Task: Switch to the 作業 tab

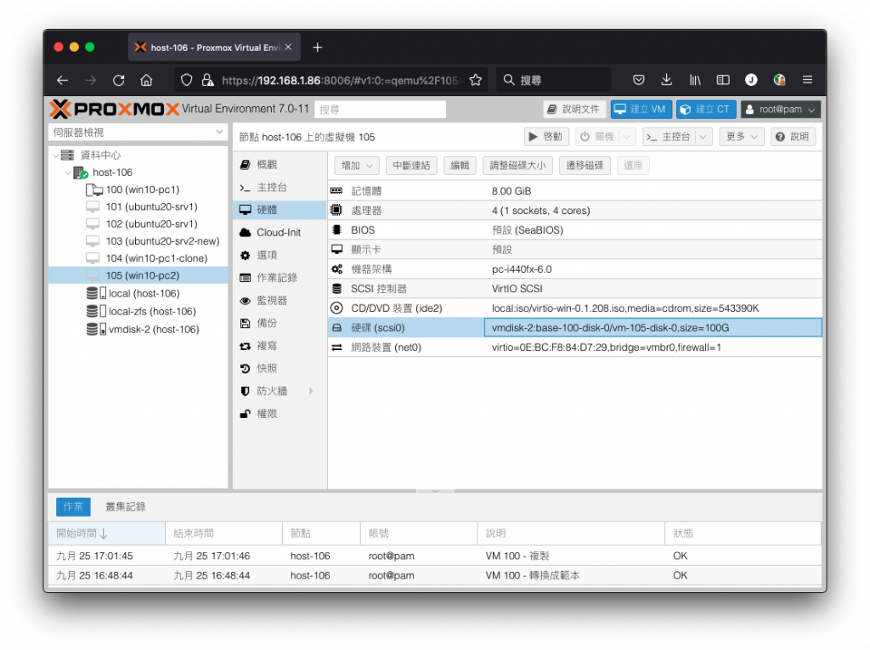Action: [x=73, y=506]
